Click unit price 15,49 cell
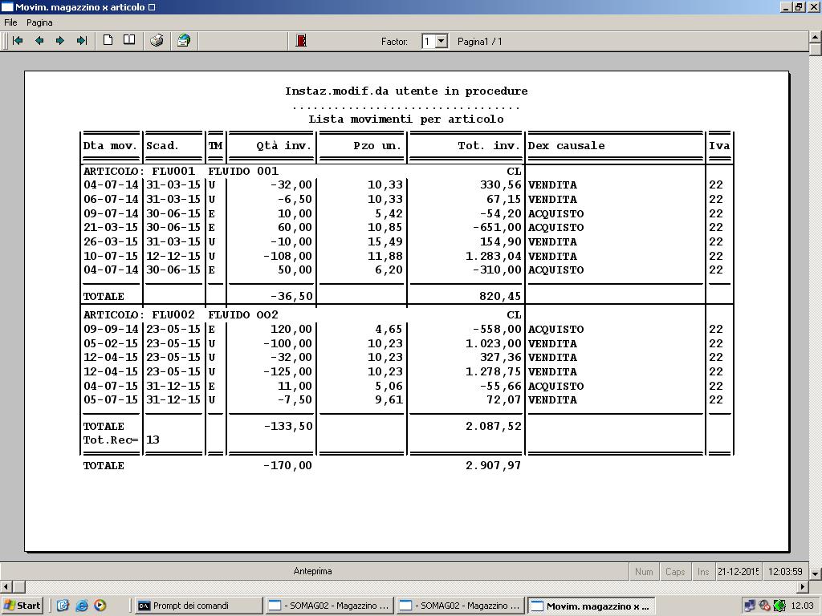The width and height of the screenshot is (822, 616). click(385, 242)
